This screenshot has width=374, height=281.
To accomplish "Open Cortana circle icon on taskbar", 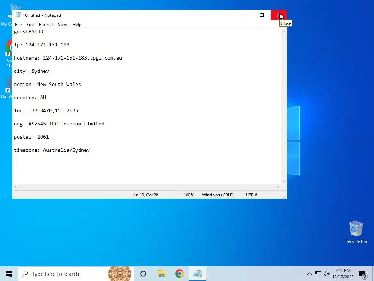I will click(x=143, y=274).
